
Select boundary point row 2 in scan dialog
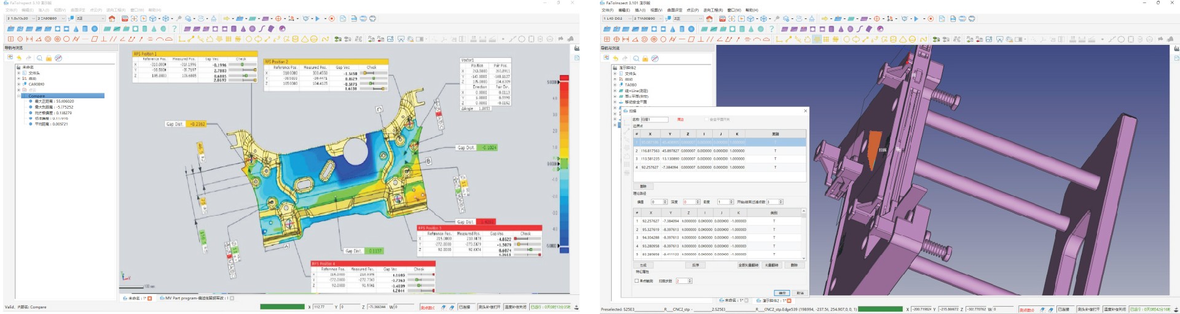pyautogui.click(x=719, y=151)
